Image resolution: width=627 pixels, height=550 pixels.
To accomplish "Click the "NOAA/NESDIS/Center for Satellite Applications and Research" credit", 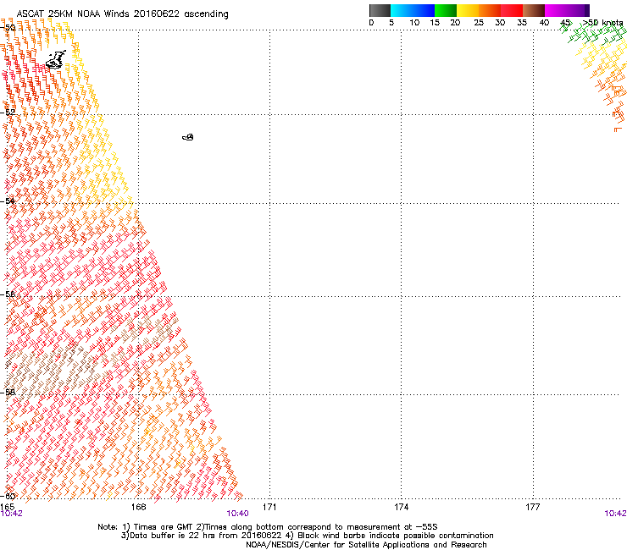I will (x=366, y=545).
